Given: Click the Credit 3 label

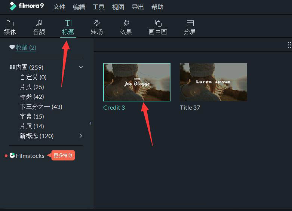Looking at the screenshot, I should pos(114,107).
